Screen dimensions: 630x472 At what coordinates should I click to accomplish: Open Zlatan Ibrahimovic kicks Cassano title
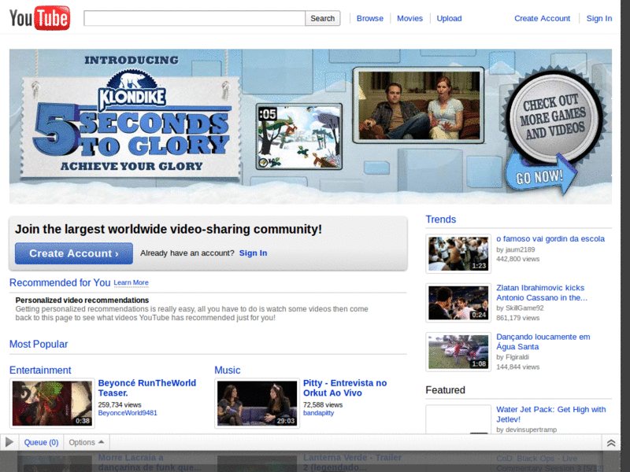[542, 293]
